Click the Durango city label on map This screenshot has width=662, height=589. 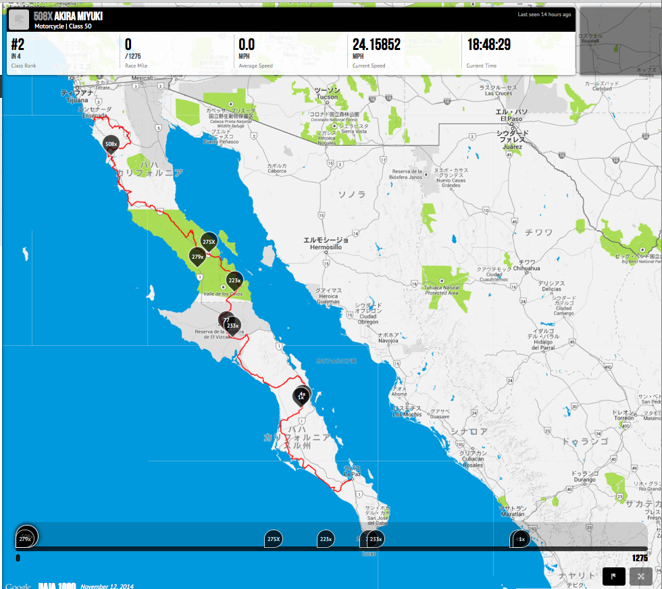click(x=585, y=480)
